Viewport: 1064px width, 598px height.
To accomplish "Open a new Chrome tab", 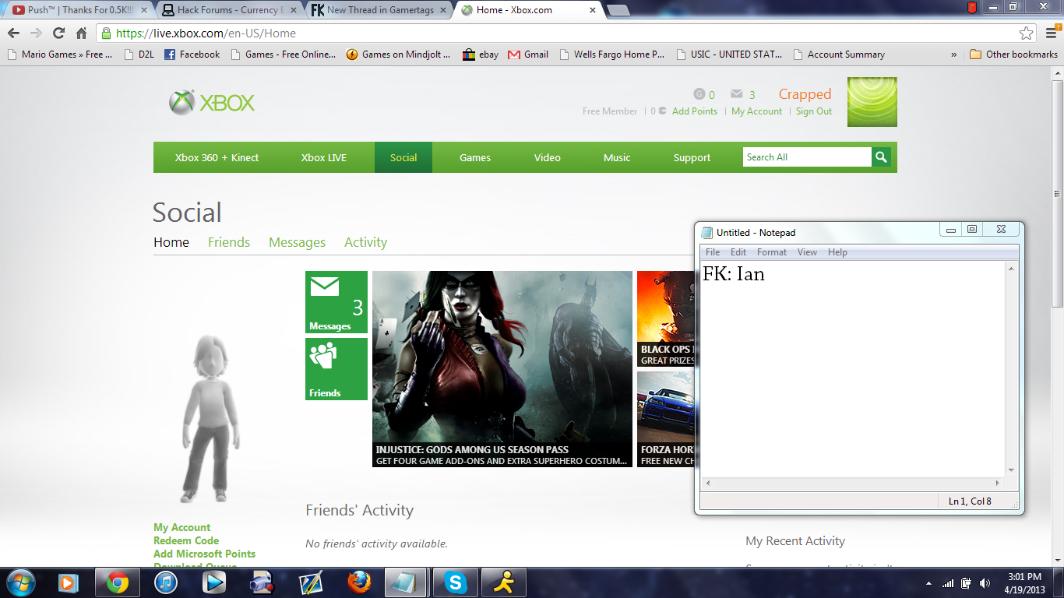I will (618, 10).
